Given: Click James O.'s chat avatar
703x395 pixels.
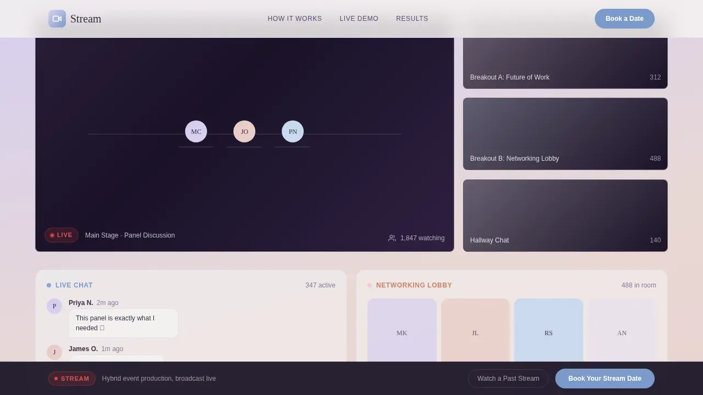Looking at the screenshot, I should tap(54, 352).
